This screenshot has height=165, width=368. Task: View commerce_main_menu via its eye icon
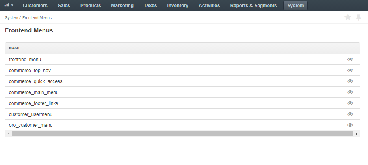[x=350, y=92]
